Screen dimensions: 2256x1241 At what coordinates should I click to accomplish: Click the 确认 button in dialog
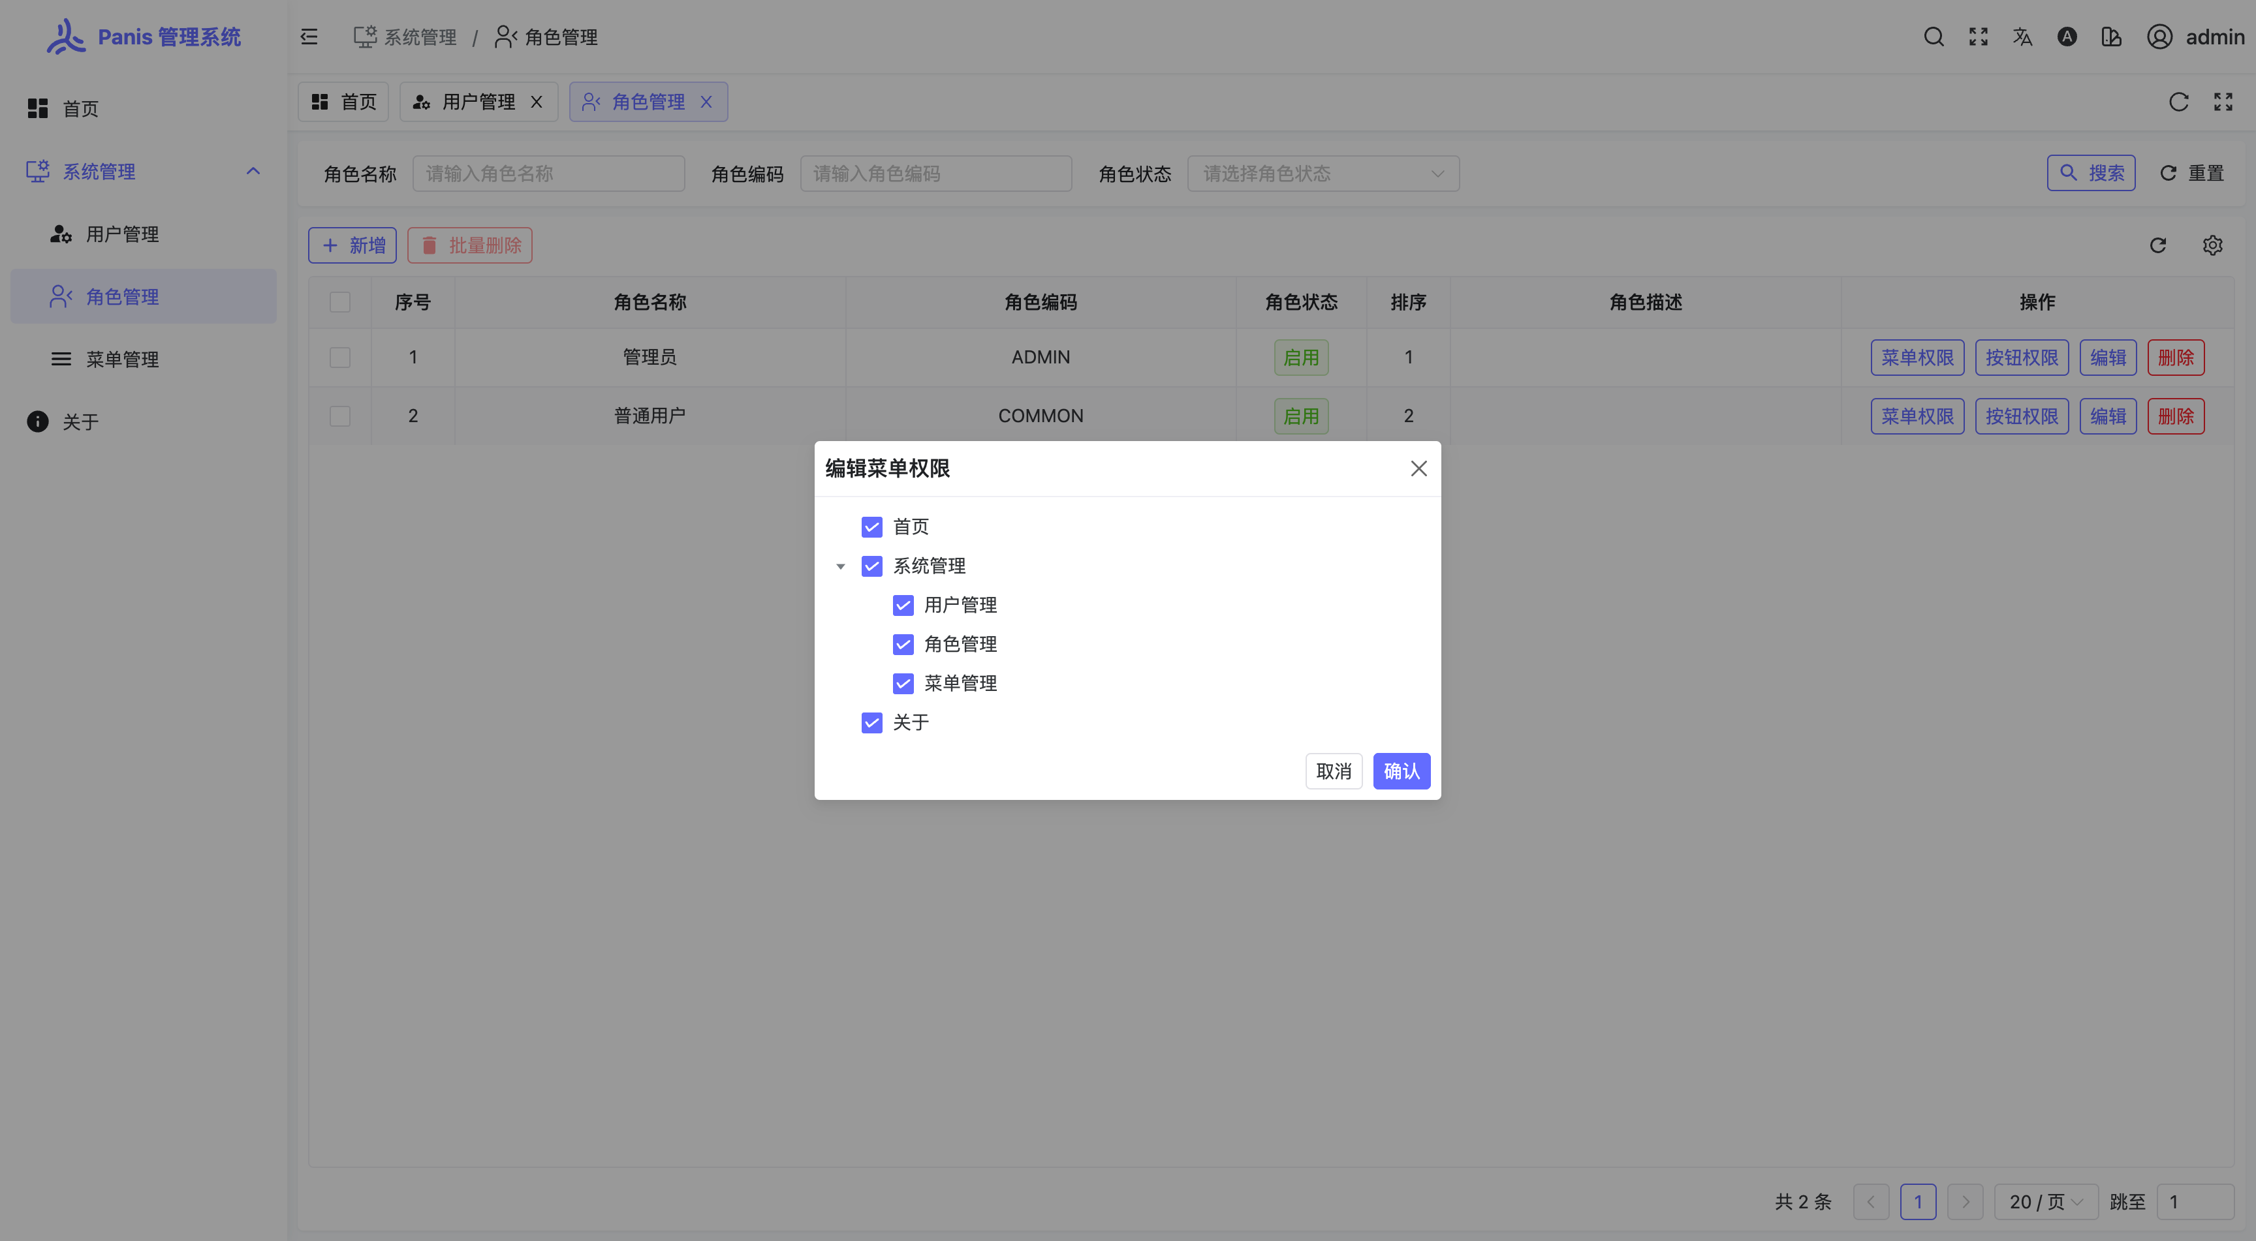click(x=1402, y=770)
